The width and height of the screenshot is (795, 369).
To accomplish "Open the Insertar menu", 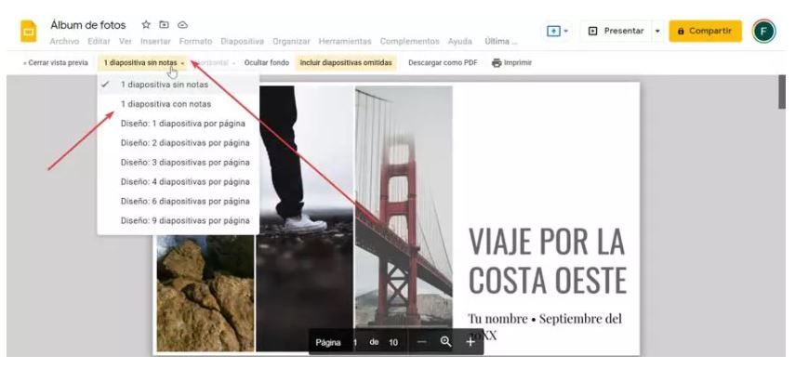I will [x=155, y=42].
